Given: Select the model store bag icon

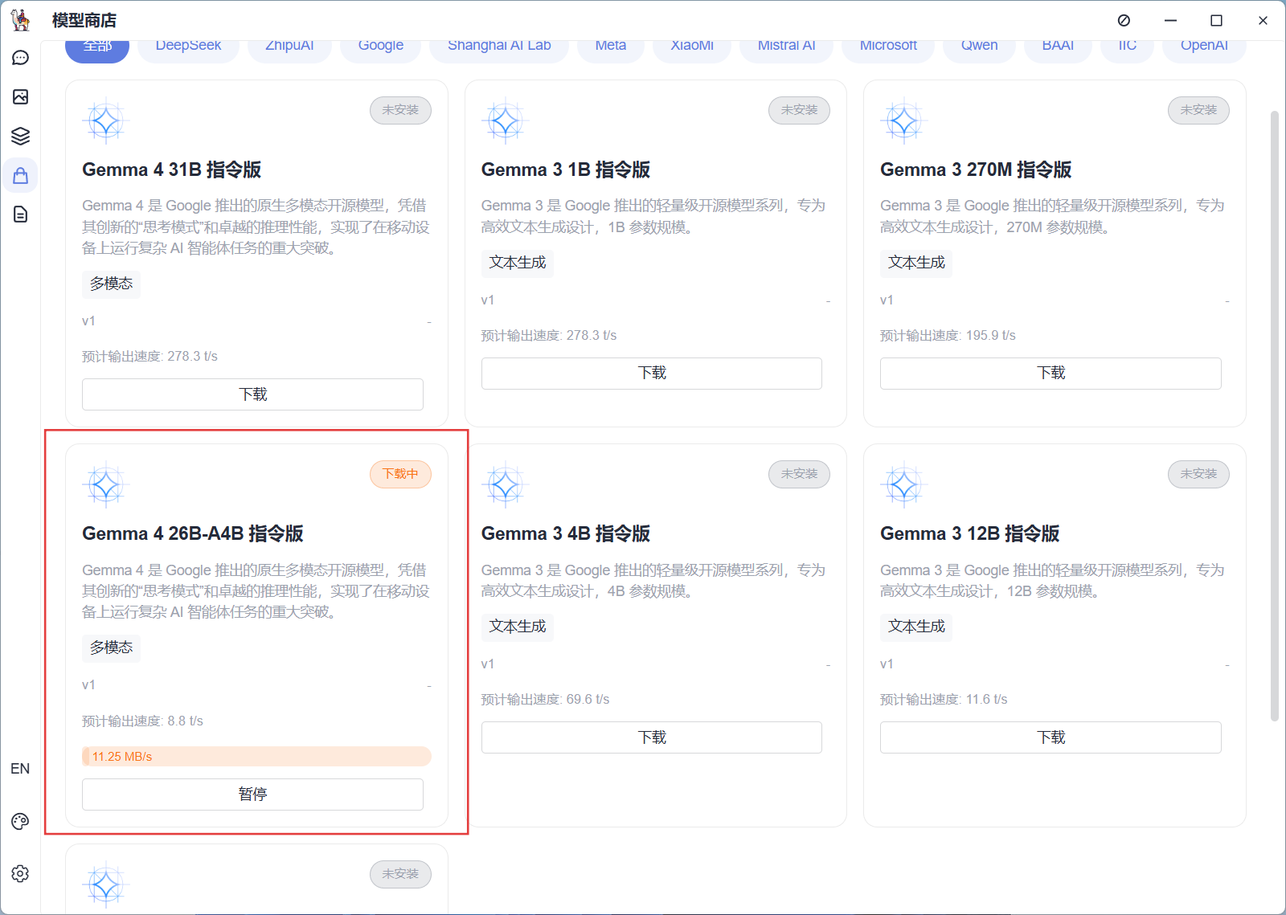Looking at the screenshot, I should (21, 175).
